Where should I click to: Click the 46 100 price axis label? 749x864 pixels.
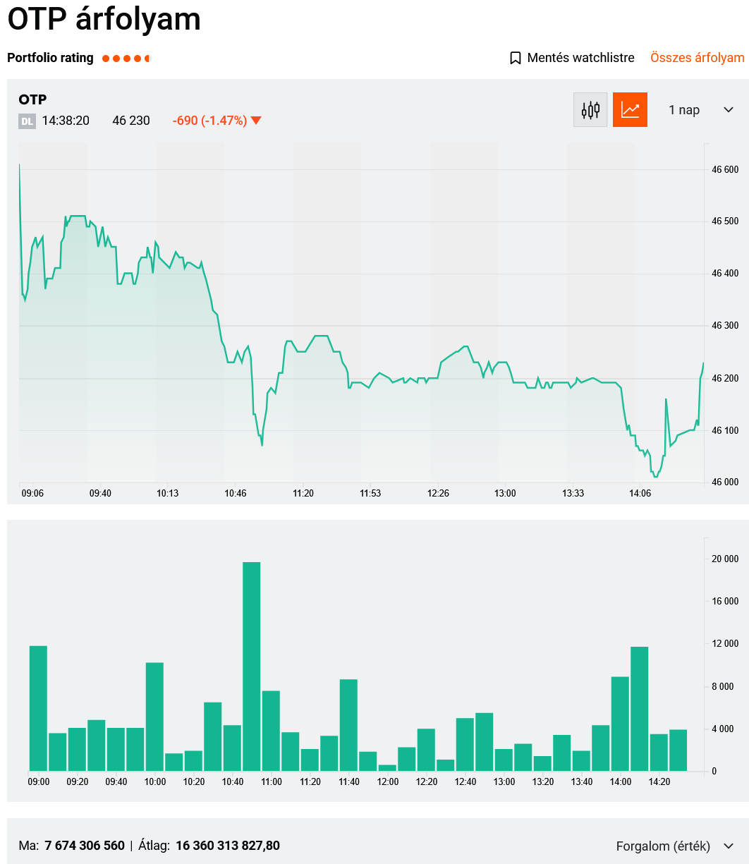[x=725, y=431]
